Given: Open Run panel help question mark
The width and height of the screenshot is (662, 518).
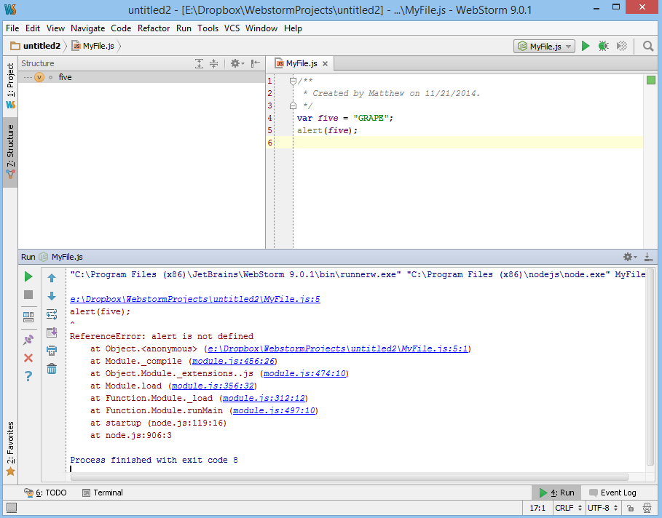Looking at the screenshot, I should 28,376.
